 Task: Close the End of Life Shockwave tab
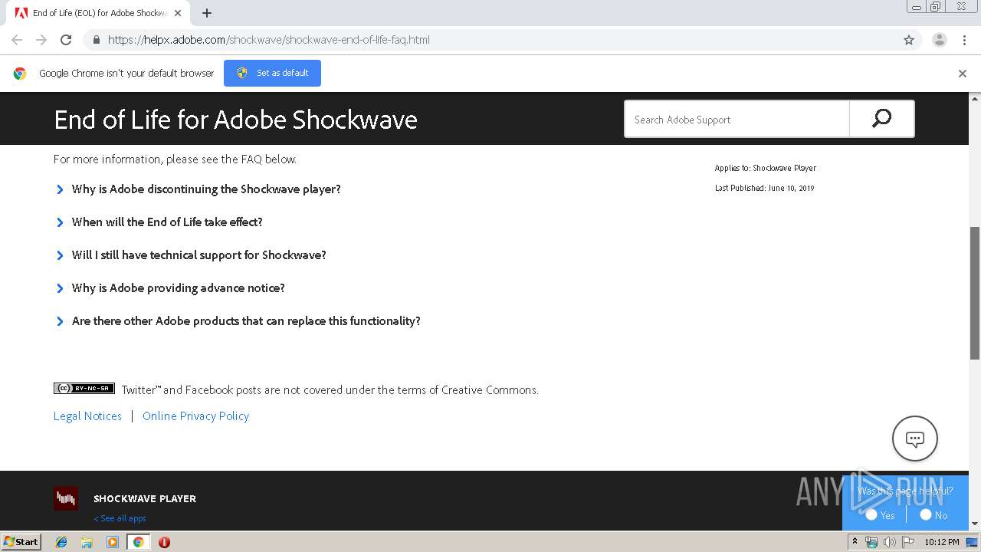[x=178, y=13]
